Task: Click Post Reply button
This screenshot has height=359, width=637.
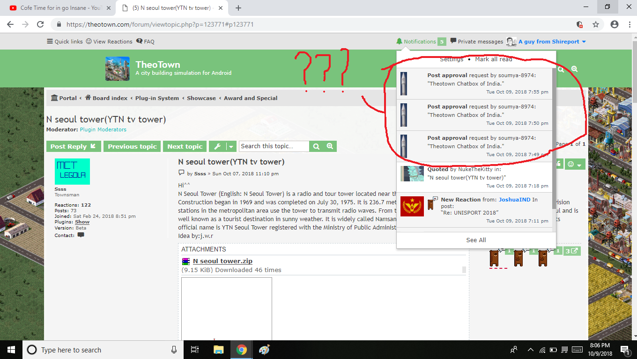Action: [74, 146]
